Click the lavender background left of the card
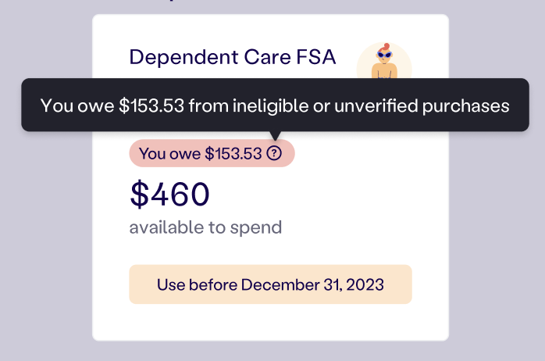This screenshot has height=361, width=545. coord(45,234)
